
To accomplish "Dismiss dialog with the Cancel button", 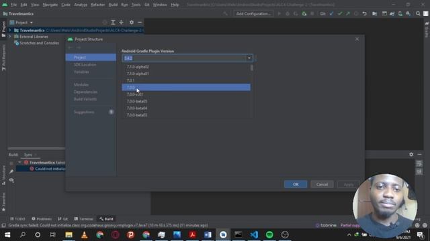I will pos(322,185).
